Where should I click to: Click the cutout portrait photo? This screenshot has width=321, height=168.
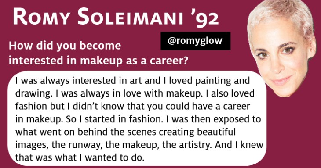282,48
